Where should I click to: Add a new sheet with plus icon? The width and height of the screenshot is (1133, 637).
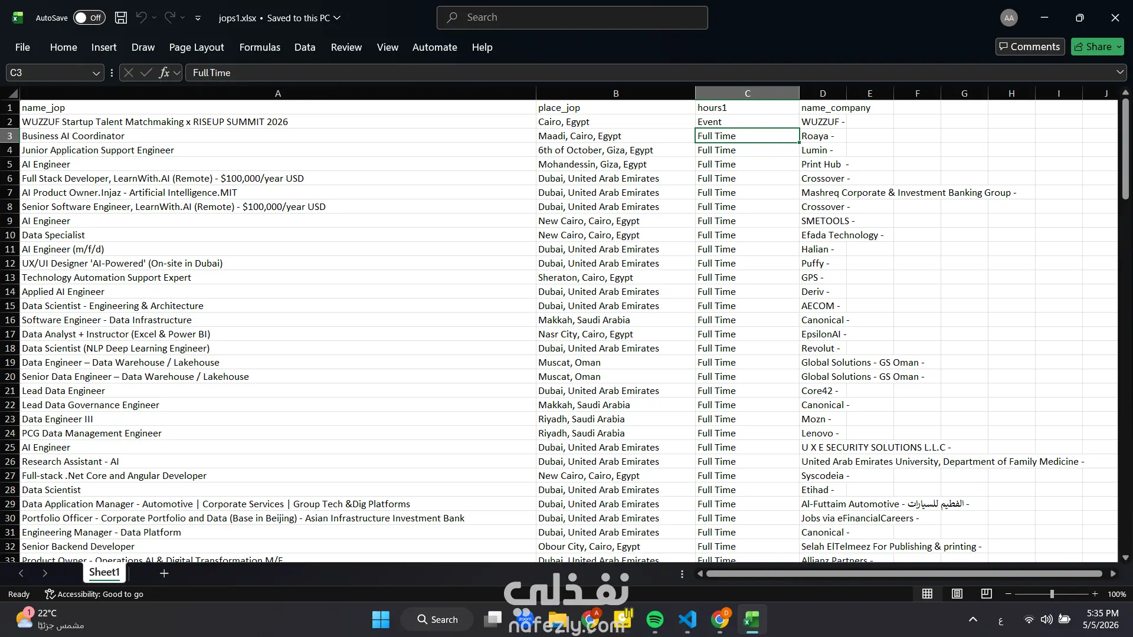[x=164, y=573]
